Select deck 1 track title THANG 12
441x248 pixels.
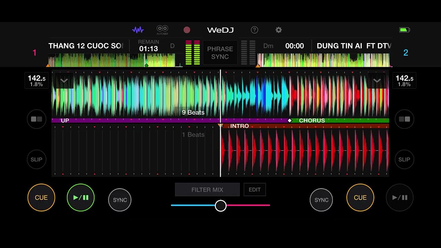tap(86, 46)
